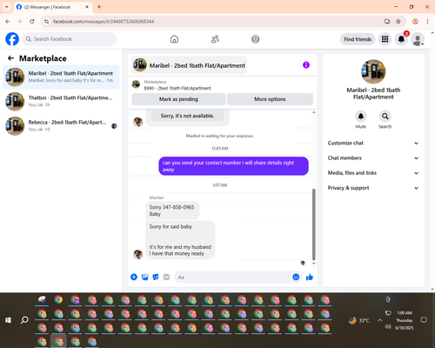Open Thatboi conversation in list
The height and width of the screenshot is (348, 435).
click(x=61, y=102)
